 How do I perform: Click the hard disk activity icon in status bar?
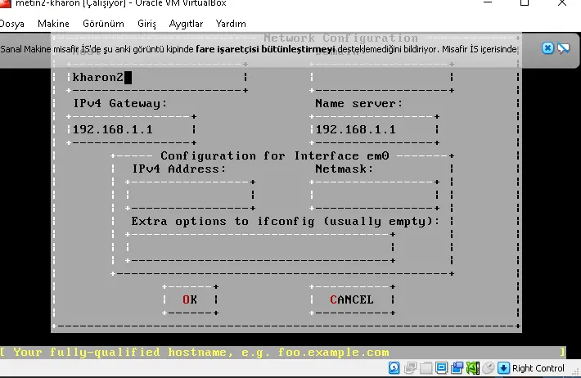[x=394, y=368]
